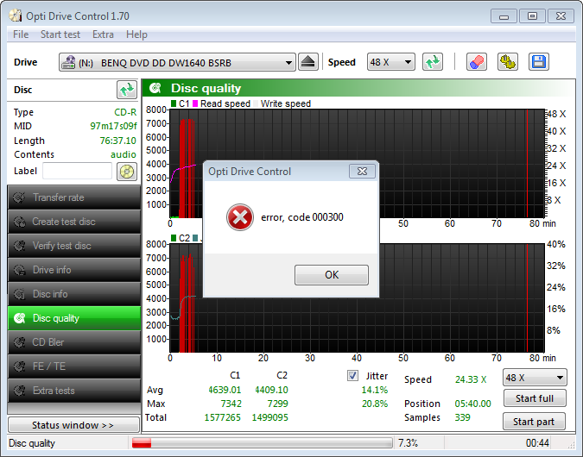The image size is (583, 457).
Task: Click the Start full button
Action: [x=535, y=398]
